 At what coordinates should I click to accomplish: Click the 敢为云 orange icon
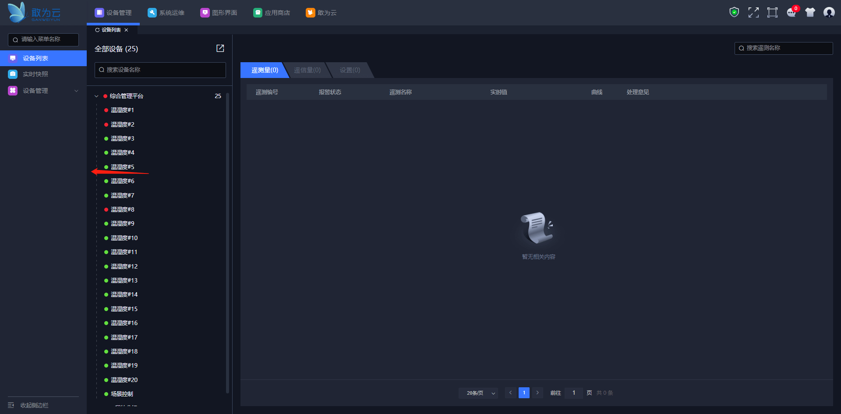[x=310, y=13]
